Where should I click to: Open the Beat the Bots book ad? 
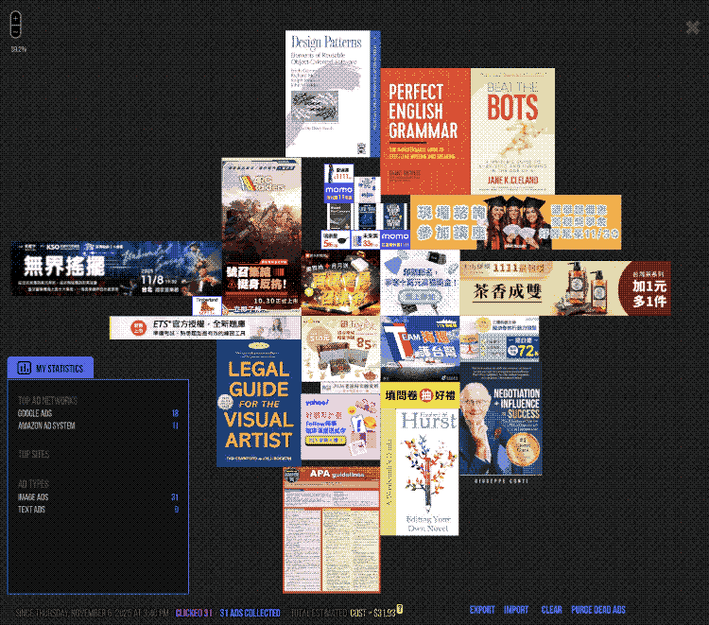click(x=511, y=131)
